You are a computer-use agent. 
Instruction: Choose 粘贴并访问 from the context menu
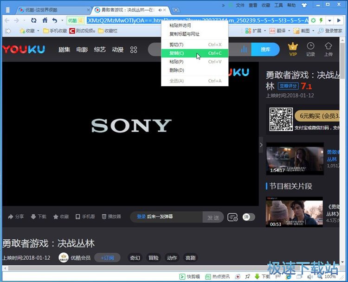(180, 26)
